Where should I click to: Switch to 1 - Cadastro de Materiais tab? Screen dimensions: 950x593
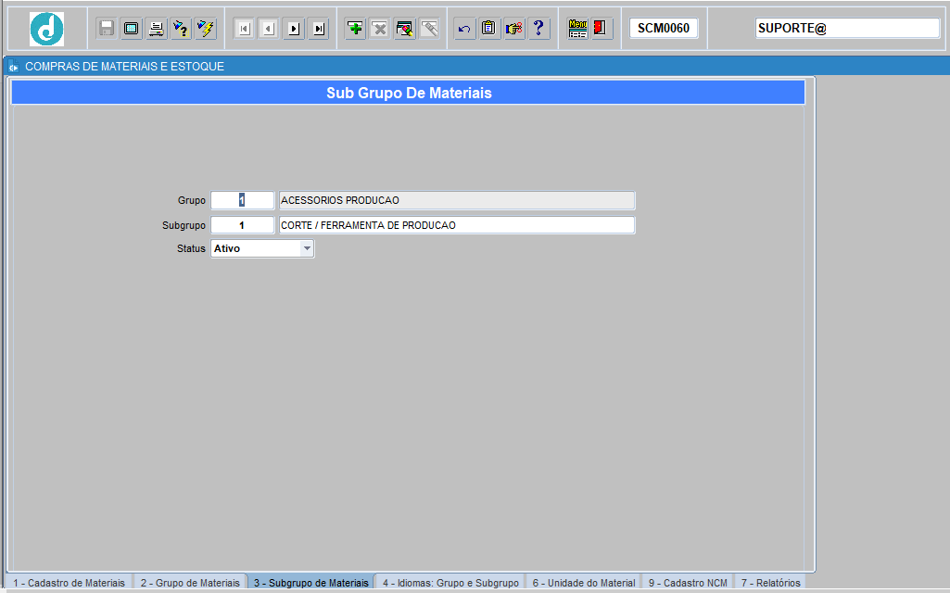(69, 583)
